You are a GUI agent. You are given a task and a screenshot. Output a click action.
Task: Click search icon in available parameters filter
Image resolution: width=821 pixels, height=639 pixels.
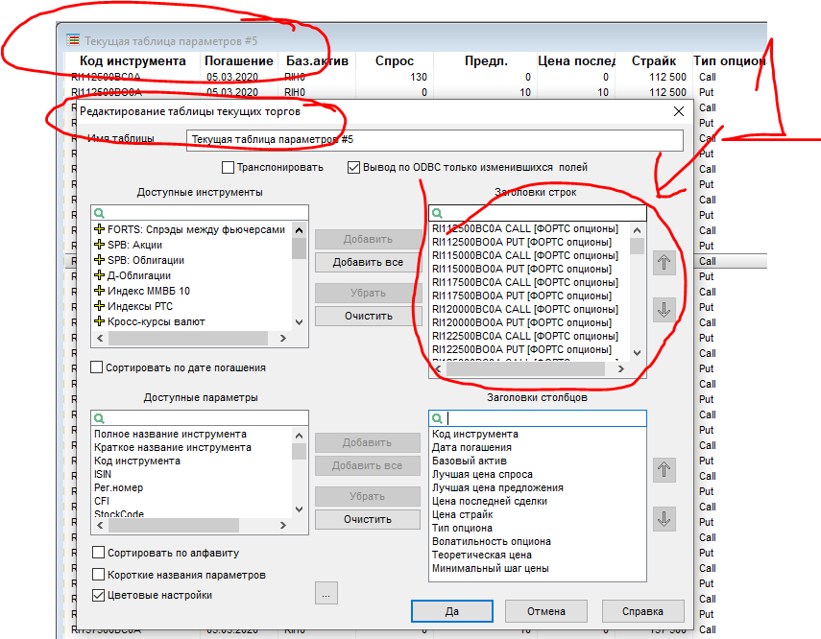click(99, 418)
